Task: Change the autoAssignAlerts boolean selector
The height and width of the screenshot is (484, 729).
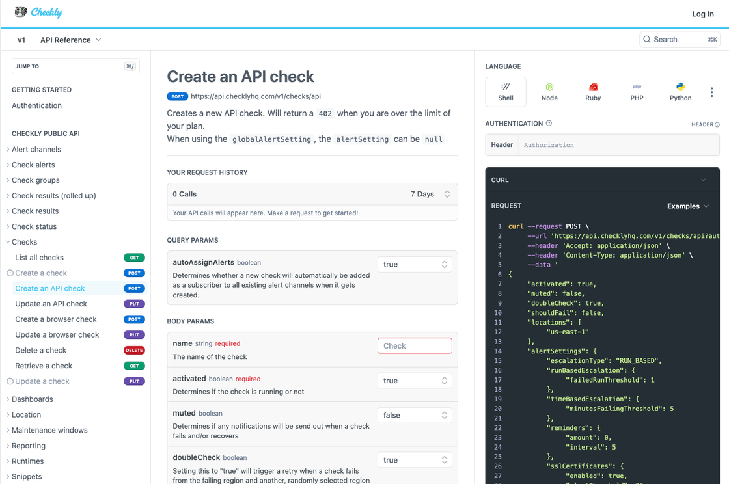Action: 415,264
